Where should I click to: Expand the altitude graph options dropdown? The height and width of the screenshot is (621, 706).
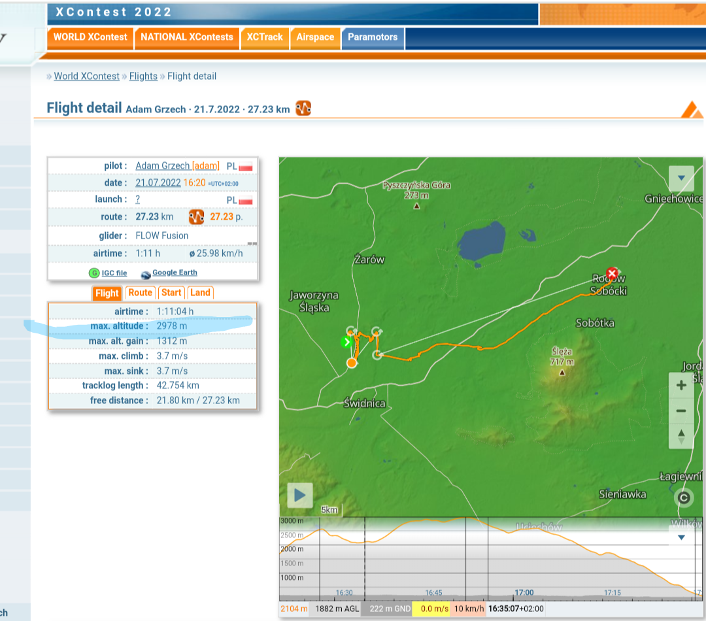(x=681, y=537)
